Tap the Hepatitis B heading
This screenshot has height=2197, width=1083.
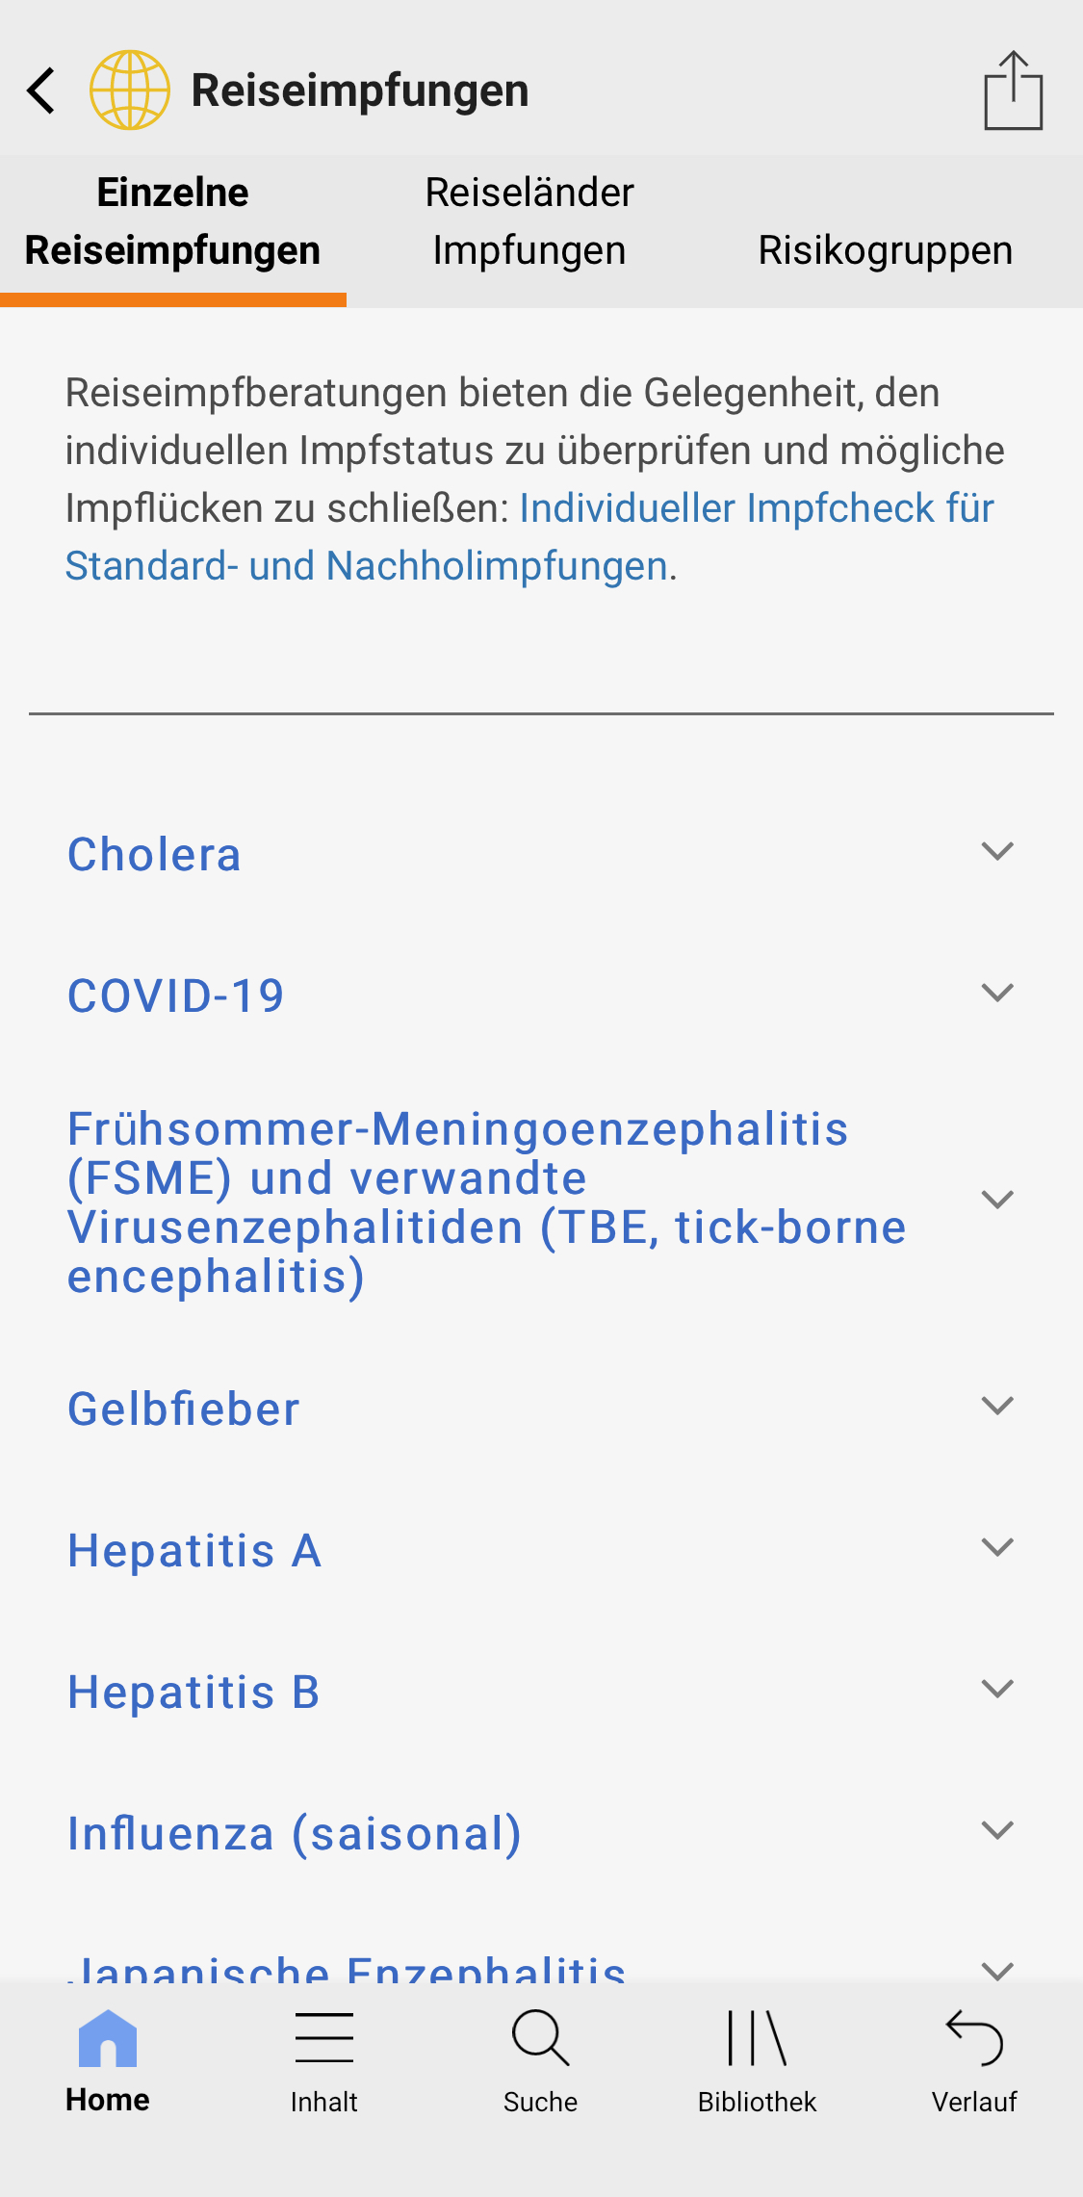[x=193, y=1692]
